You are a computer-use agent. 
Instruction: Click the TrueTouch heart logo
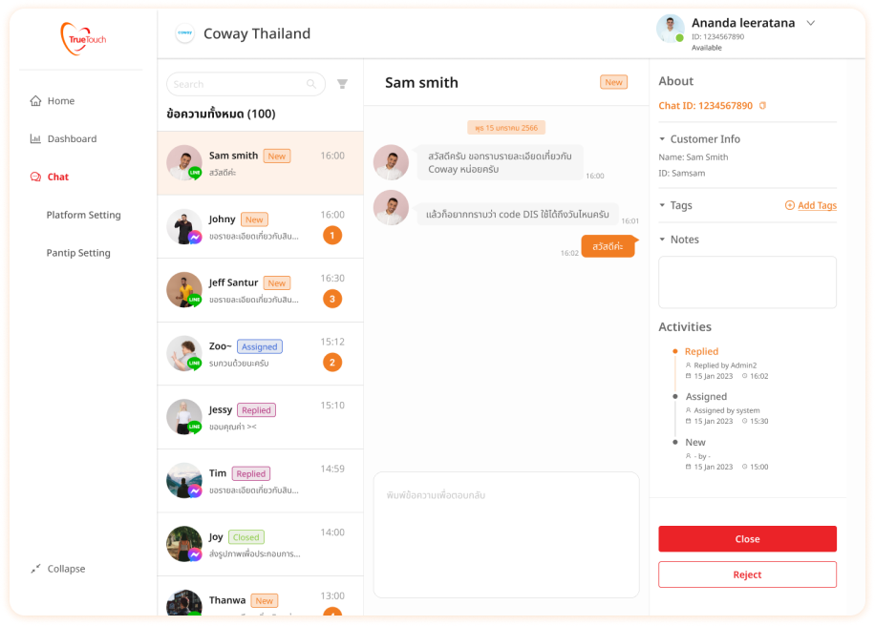coord(83,38)
